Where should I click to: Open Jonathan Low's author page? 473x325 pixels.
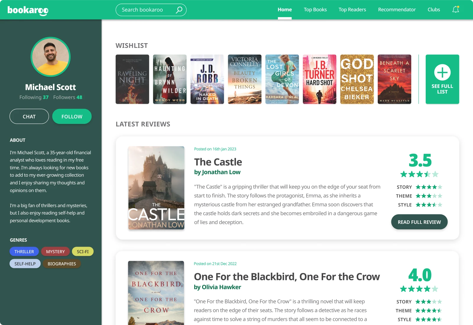(x=221, y=172)
